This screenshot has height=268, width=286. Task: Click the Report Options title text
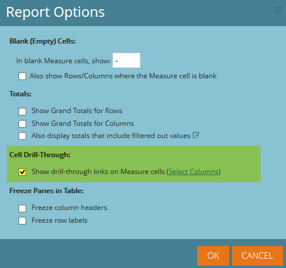tap(55, 12)
